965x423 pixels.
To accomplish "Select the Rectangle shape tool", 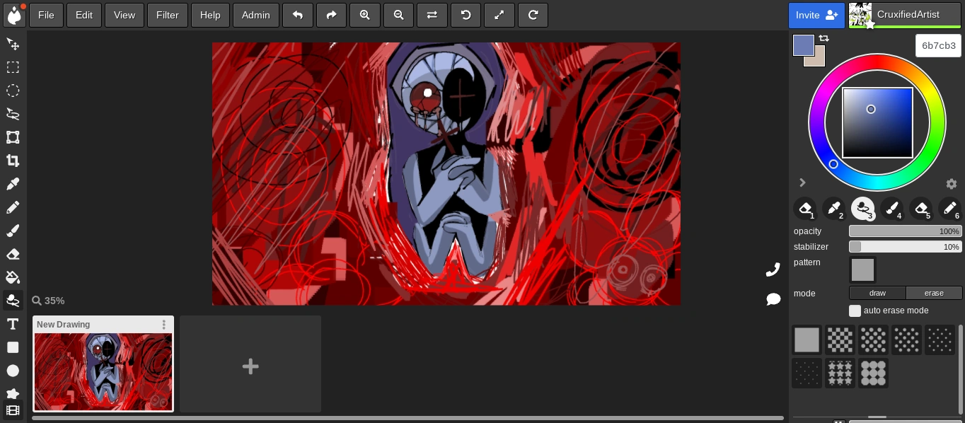I will click(x=13, y=347).
